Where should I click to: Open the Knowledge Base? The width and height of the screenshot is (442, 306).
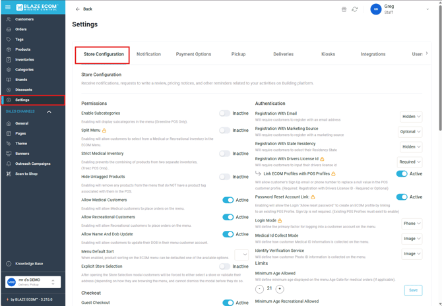click(29, 263)
